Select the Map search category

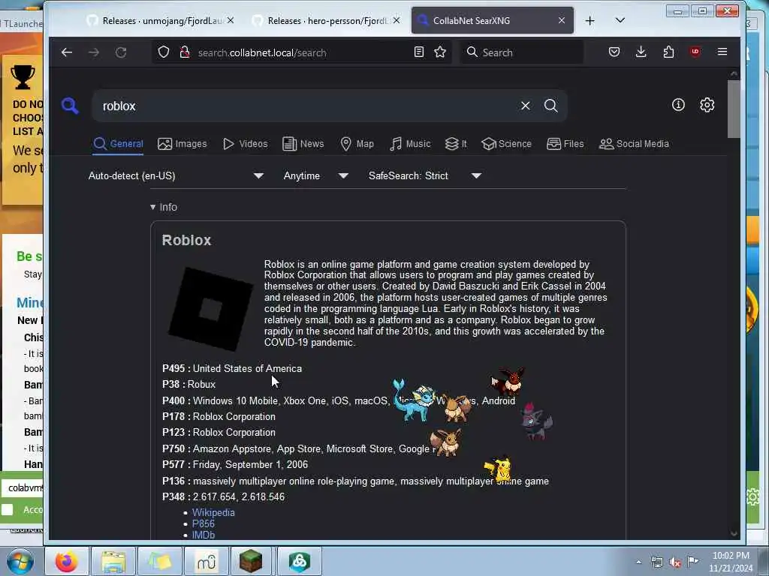click(x=357, y=144)
